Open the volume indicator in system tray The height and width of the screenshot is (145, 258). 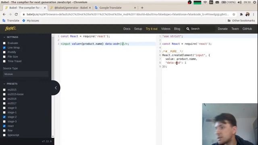pos(239,2)
